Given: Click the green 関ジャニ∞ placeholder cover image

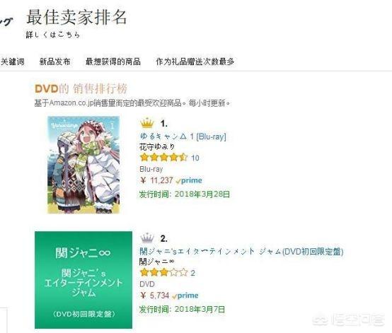Looking at the screenshot, I should [x=83, y=280].
